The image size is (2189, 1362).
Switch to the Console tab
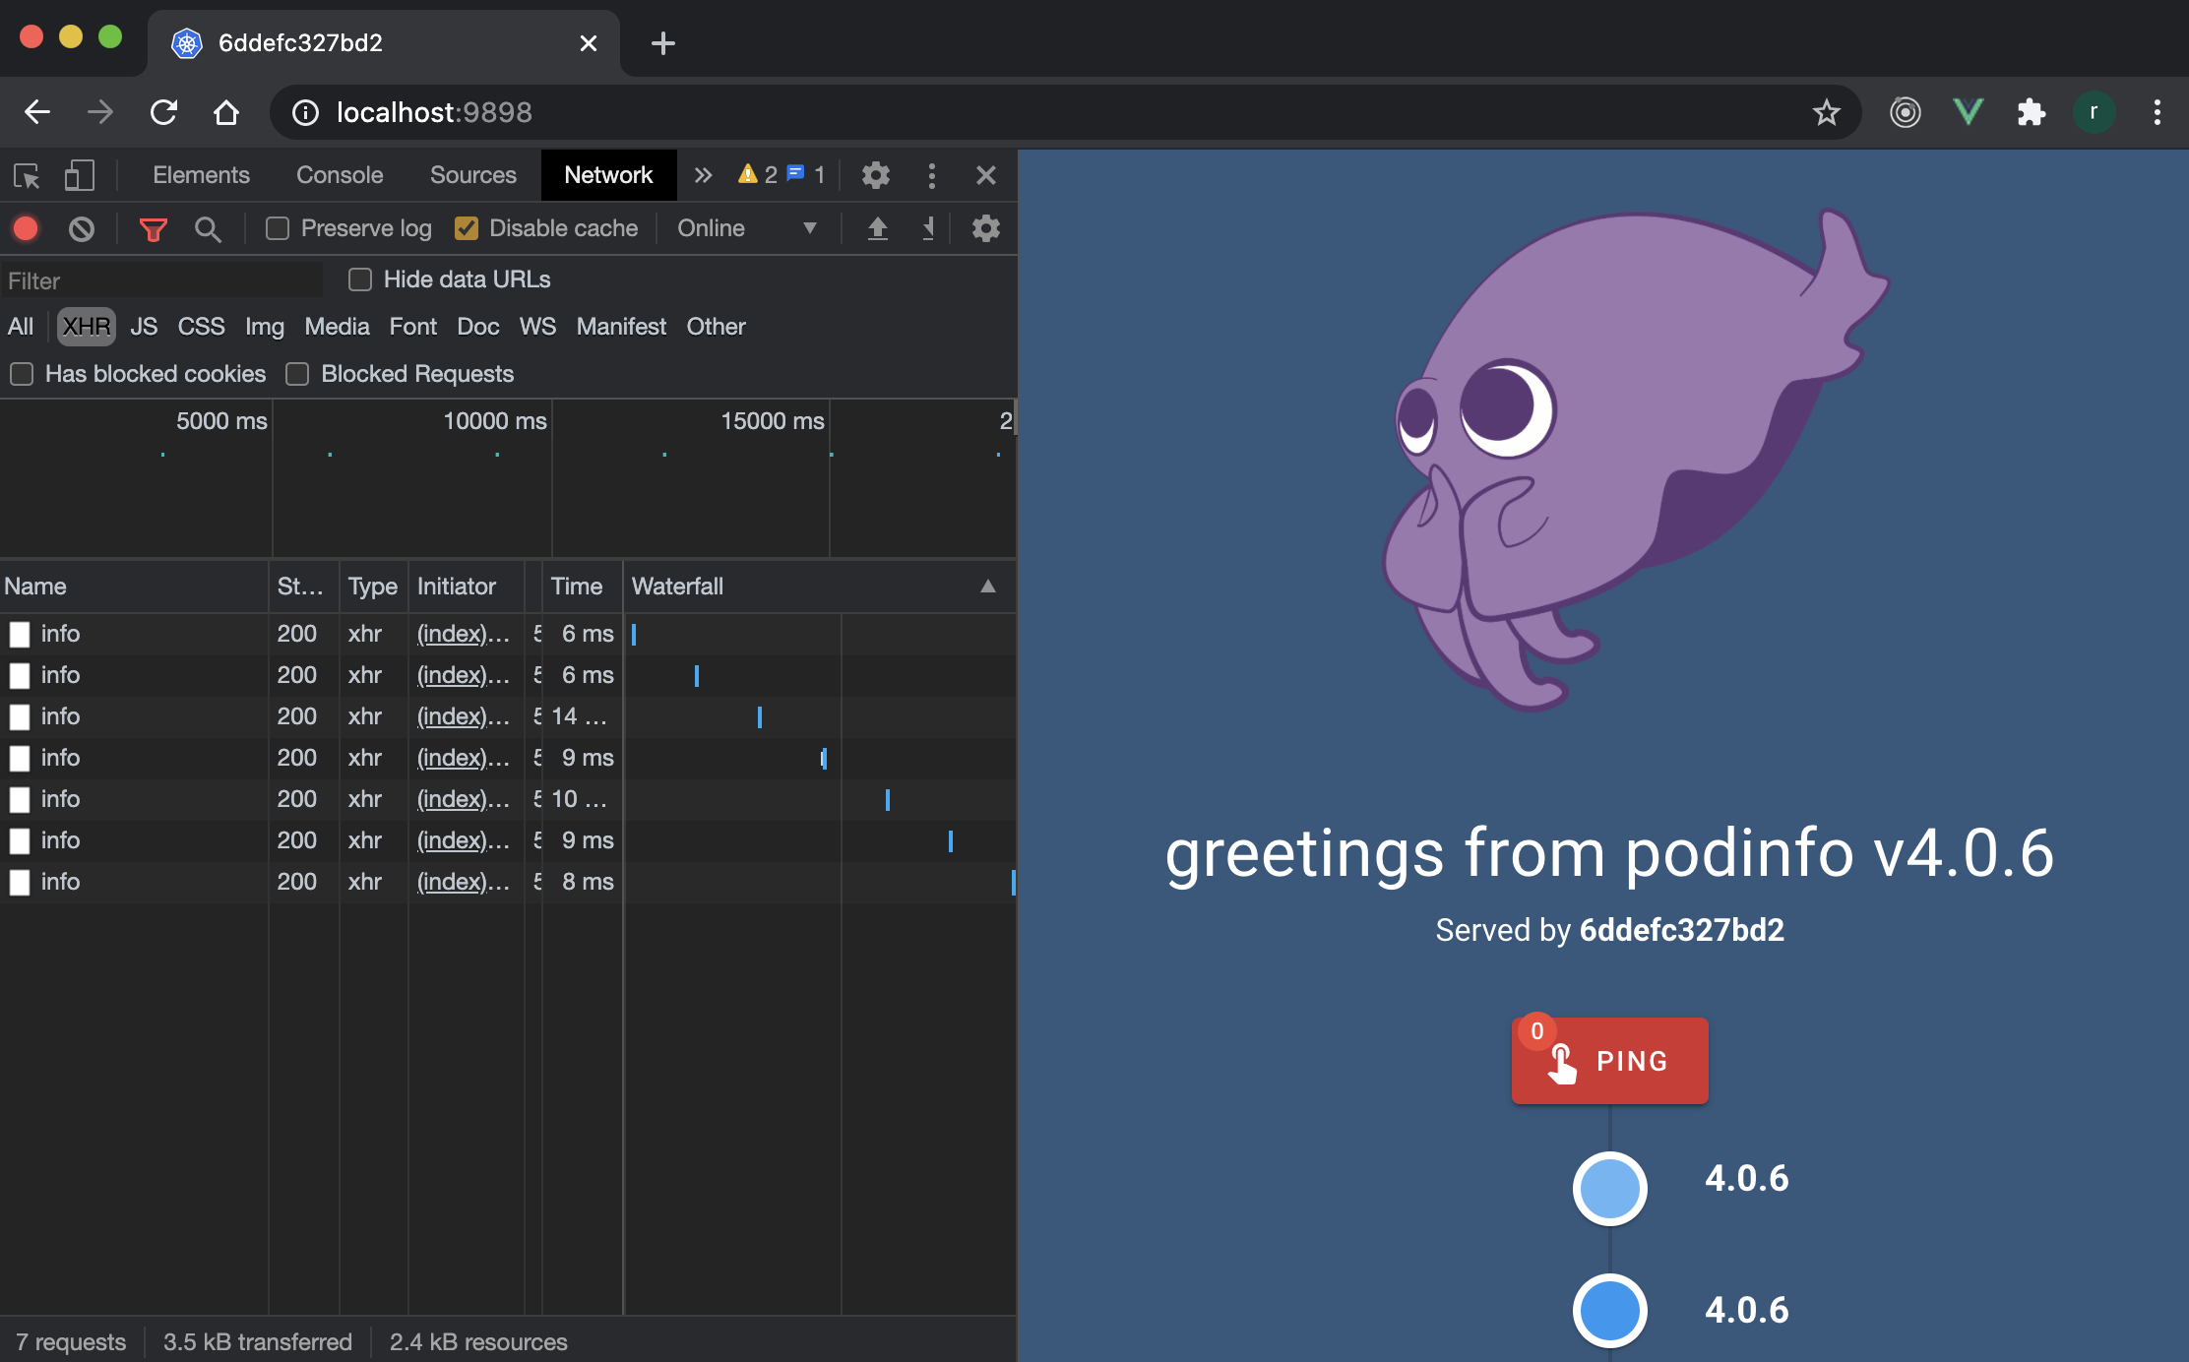pos(340,175)
